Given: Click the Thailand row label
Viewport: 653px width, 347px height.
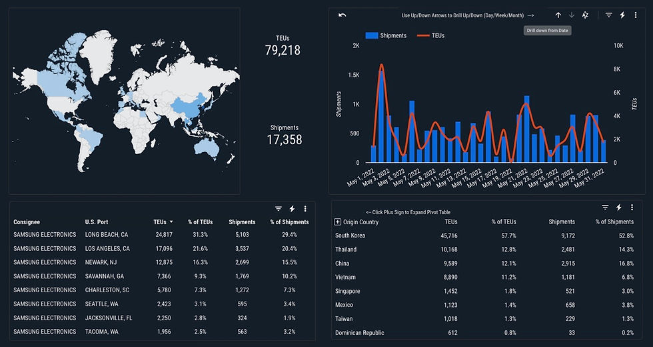Looking at the screenshot, I should point(346,250).
